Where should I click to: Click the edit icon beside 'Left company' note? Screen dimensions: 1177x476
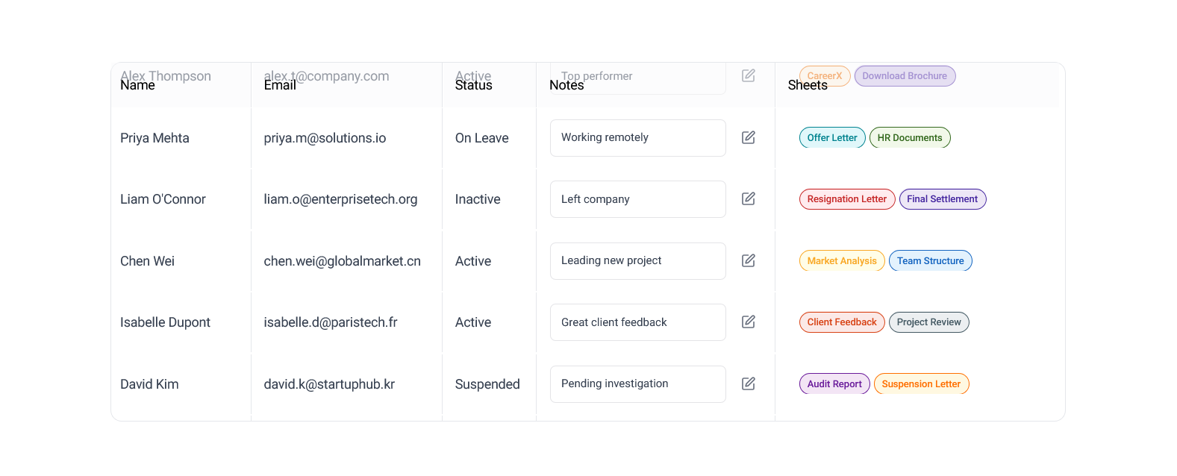(749, 198)
